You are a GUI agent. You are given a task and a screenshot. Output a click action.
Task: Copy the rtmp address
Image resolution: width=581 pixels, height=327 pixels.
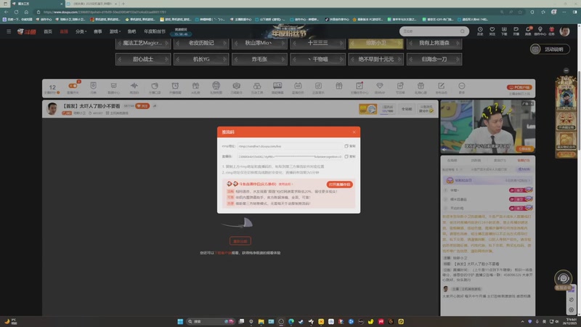point(350,146)
